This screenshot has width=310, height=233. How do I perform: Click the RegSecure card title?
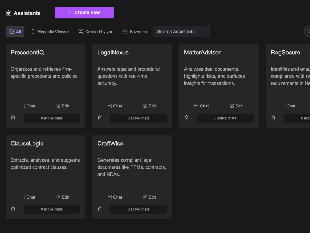click(x=286, y=53)
